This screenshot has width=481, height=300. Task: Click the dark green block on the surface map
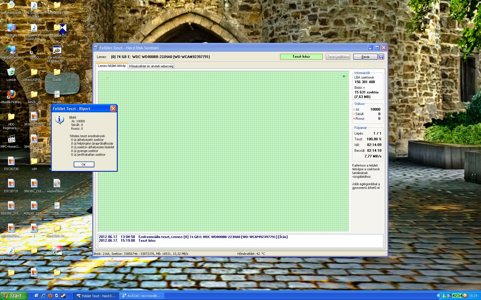tap(344, 76)
